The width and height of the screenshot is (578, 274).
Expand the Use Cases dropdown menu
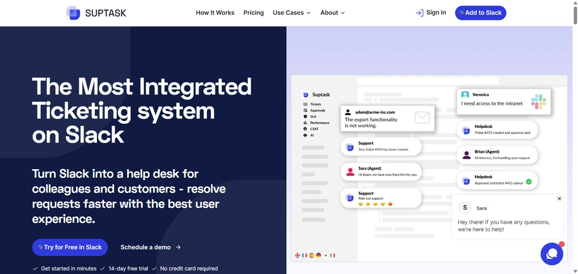pos(292,13)
